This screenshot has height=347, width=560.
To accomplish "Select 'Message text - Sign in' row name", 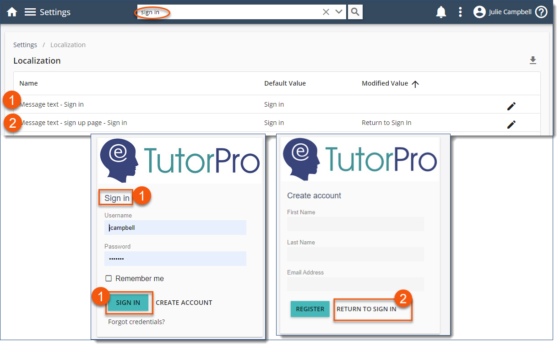I will 52,104.
